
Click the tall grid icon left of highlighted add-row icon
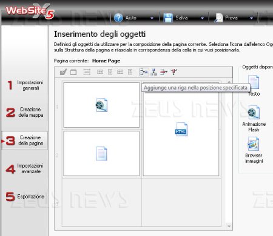pyautogui.click(x=130, y=72)
